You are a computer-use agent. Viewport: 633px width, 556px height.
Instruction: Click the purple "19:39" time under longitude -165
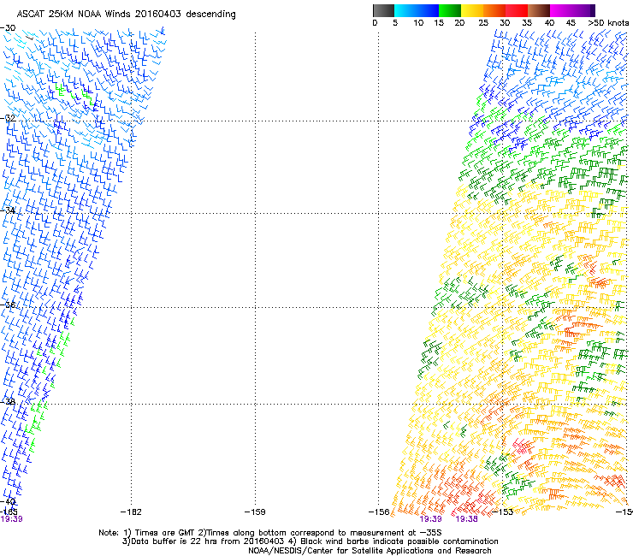(x=11, y=519)
